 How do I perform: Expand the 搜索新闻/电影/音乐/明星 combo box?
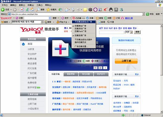pyautogui.click(x=42, y=22)
